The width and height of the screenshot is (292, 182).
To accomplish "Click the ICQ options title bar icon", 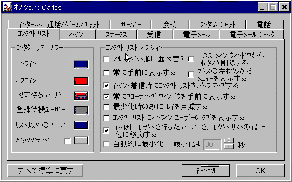I will pos(7,7).
